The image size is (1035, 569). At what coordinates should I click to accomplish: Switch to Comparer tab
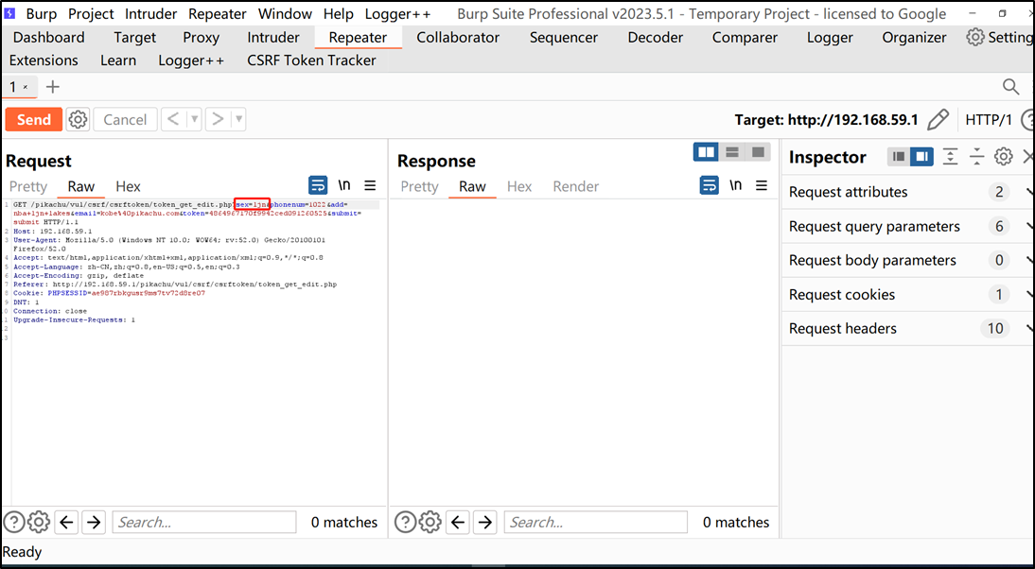click(745, 38)
